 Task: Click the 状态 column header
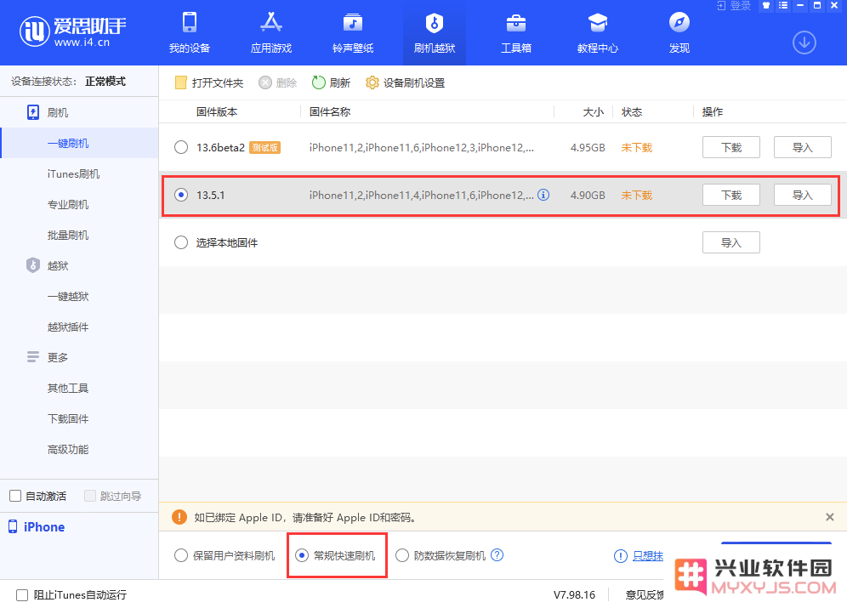632,111
